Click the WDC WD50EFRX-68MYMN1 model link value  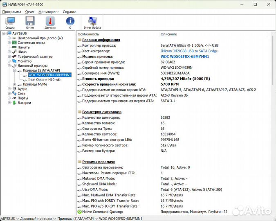[185, 56]
